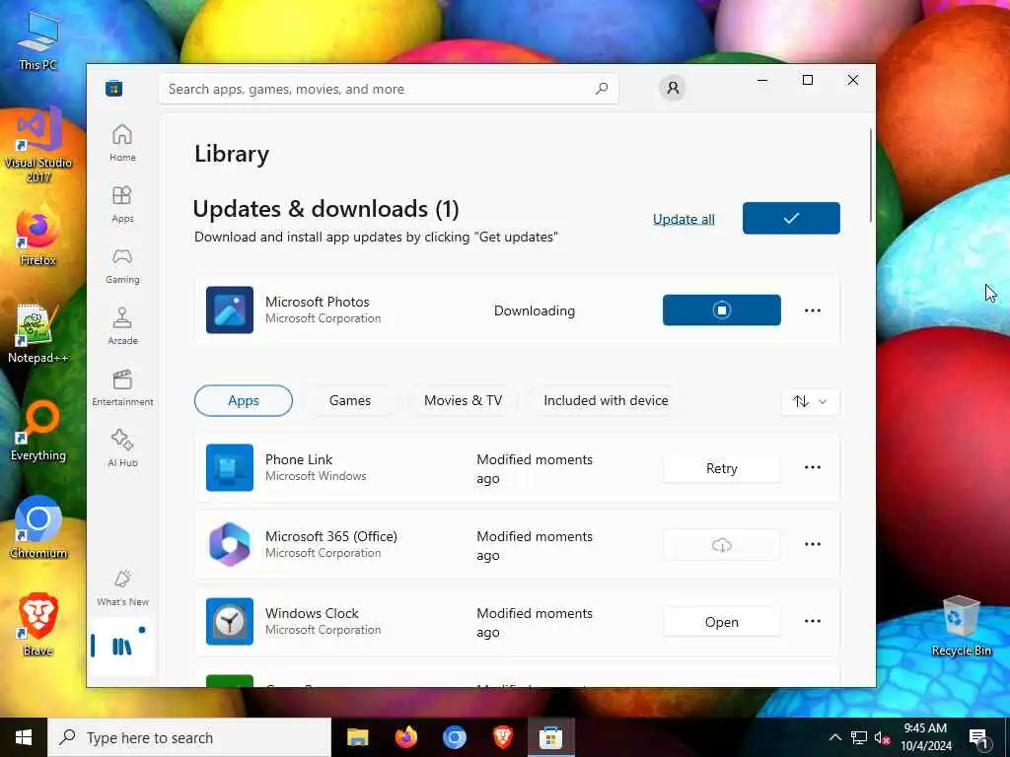Click the taskbar clock showing 9:45 AM
The width and height of the screenshot is (1010, 757).
[x=925, y=737]
